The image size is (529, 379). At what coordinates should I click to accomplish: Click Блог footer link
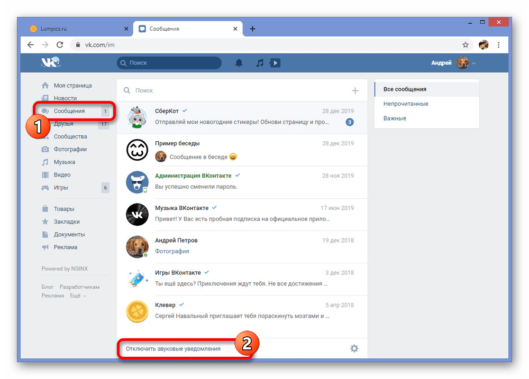point(48,286)
